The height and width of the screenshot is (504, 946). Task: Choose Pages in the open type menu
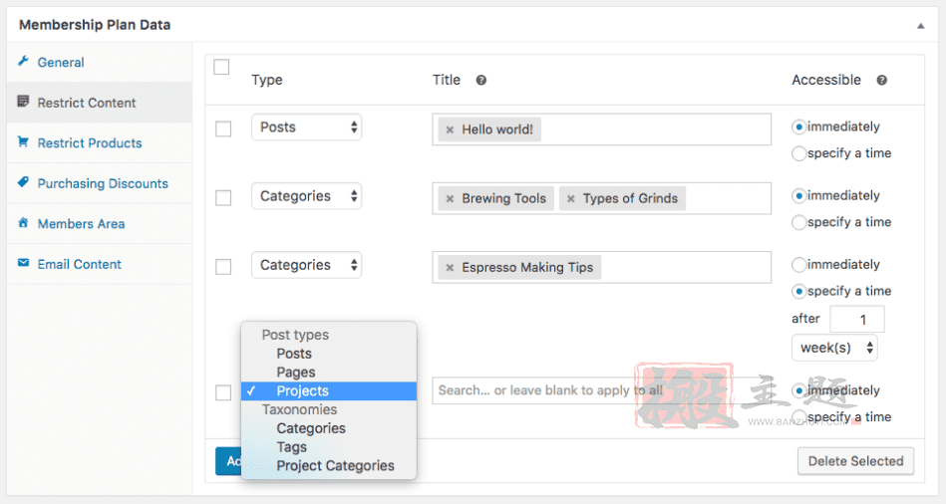tap(329, 372)
